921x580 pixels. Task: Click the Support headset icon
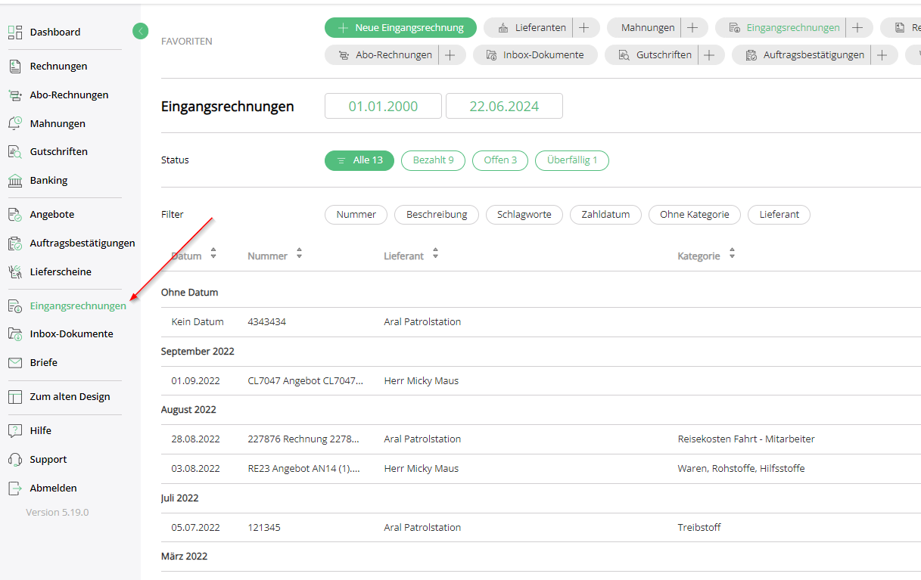pos(15,459)
